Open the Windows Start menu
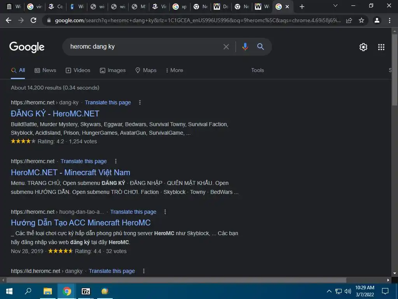398x299 pixels. point(9,291)
